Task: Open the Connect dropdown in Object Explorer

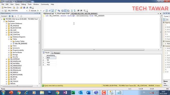Action: (4, 16)
